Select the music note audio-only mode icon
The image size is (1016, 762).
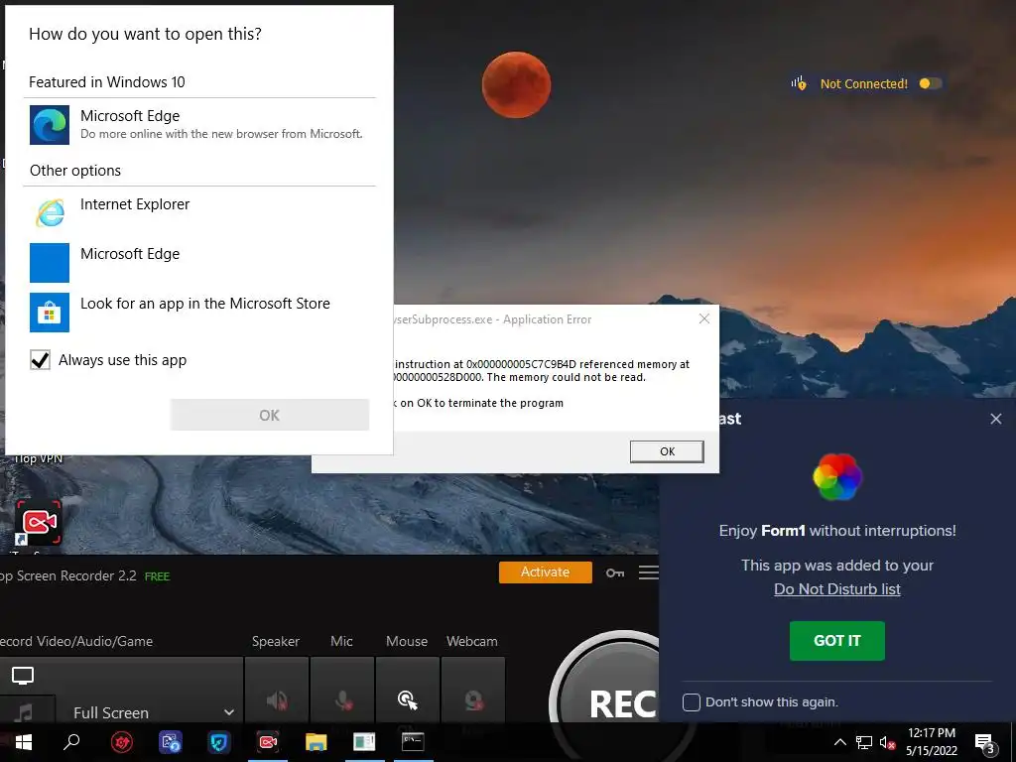coord(25,711)
